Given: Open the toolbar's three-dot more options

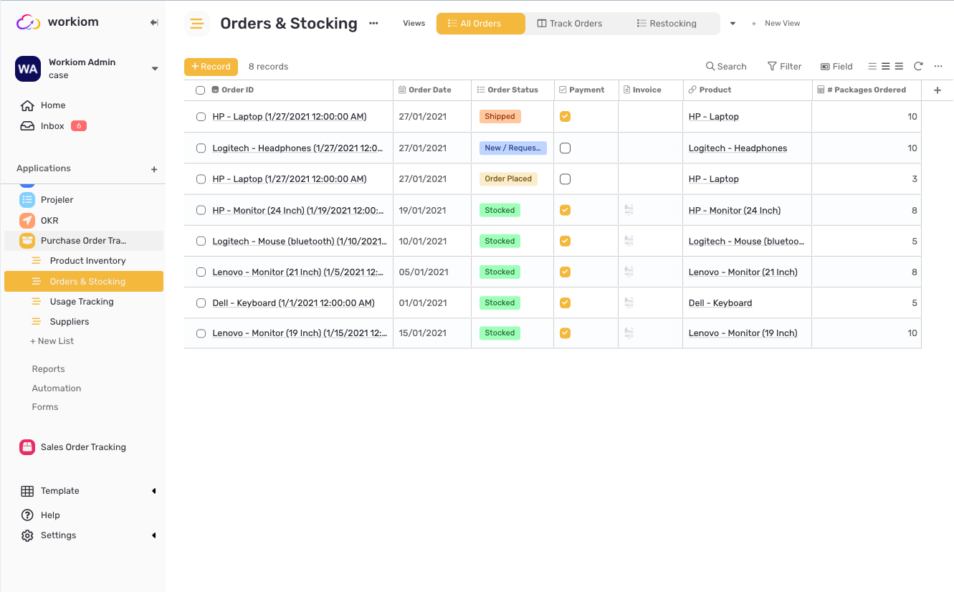Looking at the screenshot, I should pyautogui.click(x=938, y=66).
